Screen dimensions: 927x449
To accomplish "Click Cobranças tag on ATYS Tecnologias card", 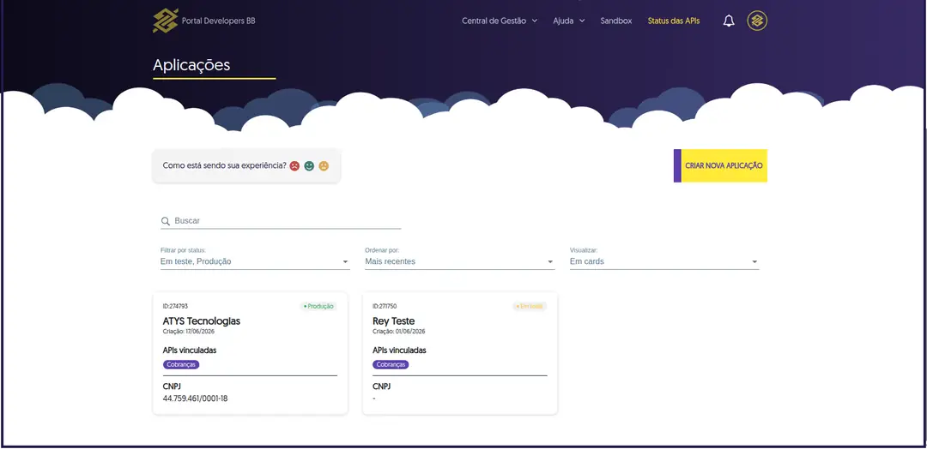I will pyautogui.click(x=181, y=365).
